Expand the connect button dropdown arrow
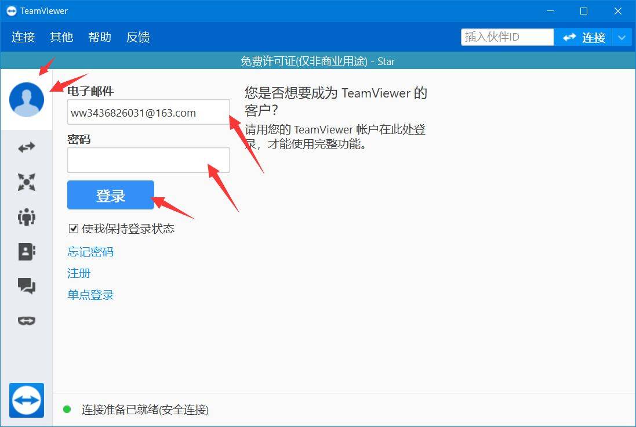 [622, 37]
